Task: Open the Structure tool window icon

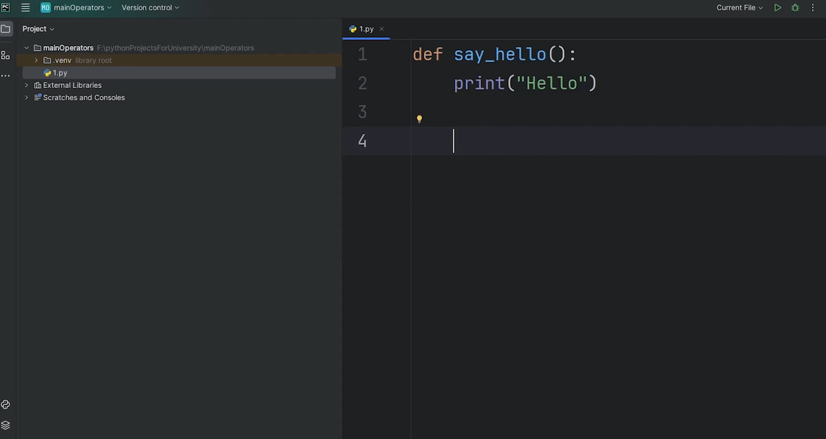Action: tap(6, 55)
